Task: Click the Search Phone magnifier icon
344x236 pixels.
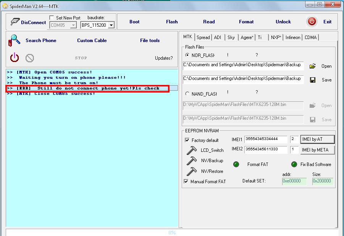Action: (x=14, y=40)
